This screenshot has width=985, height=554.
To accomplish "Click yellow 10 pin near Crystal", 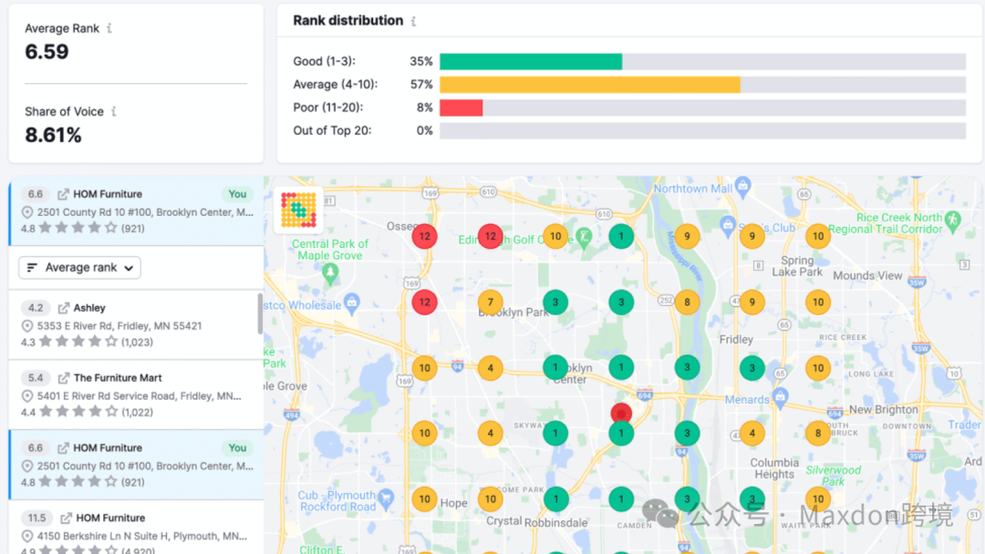I will click(x=490, y=499).
